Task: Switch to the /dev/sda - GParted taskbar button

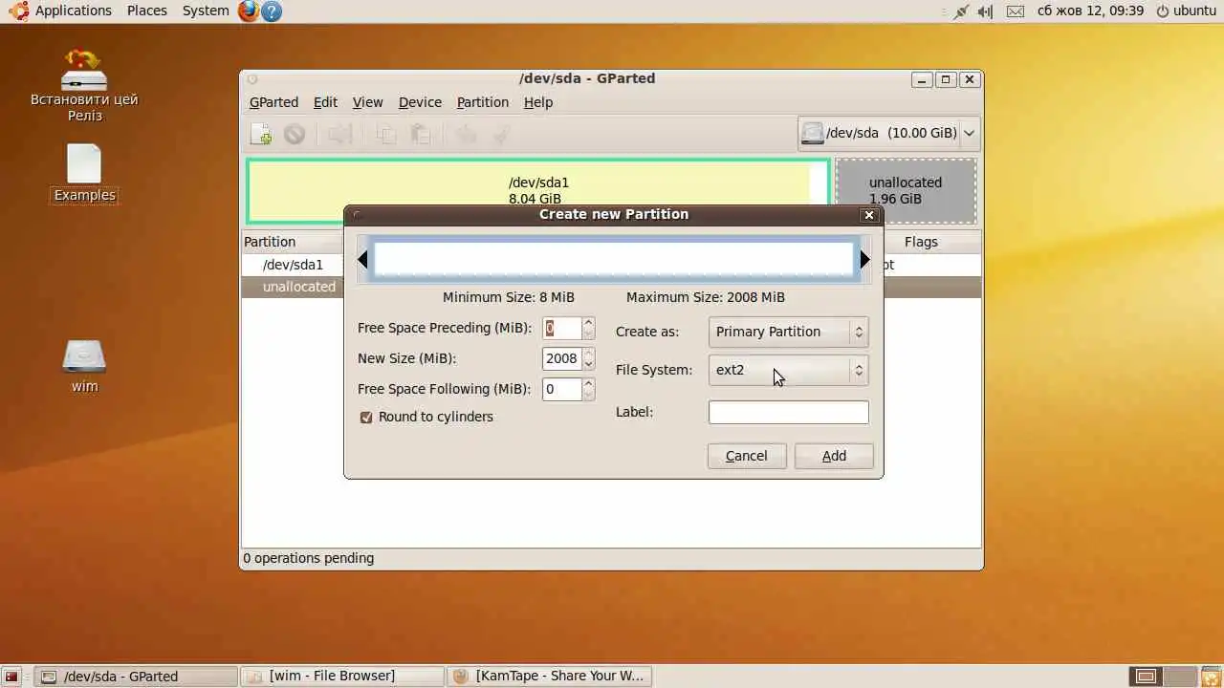Action: pyautogui.click(x=137, y=677)
